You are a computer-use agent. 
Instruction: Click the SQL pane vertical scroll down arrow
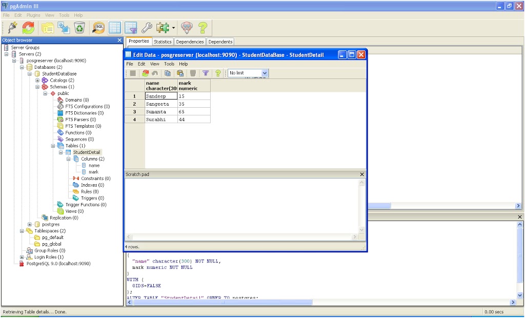coord(519,295)
